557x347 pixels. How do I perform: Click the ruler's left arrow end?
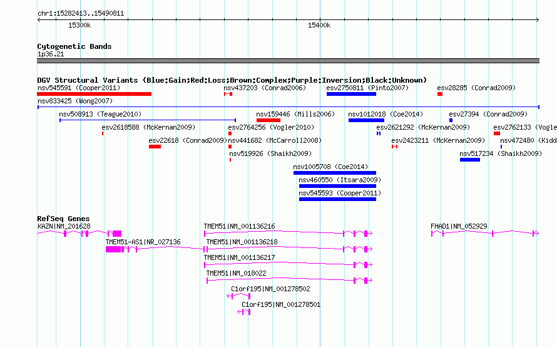[39, 20]
